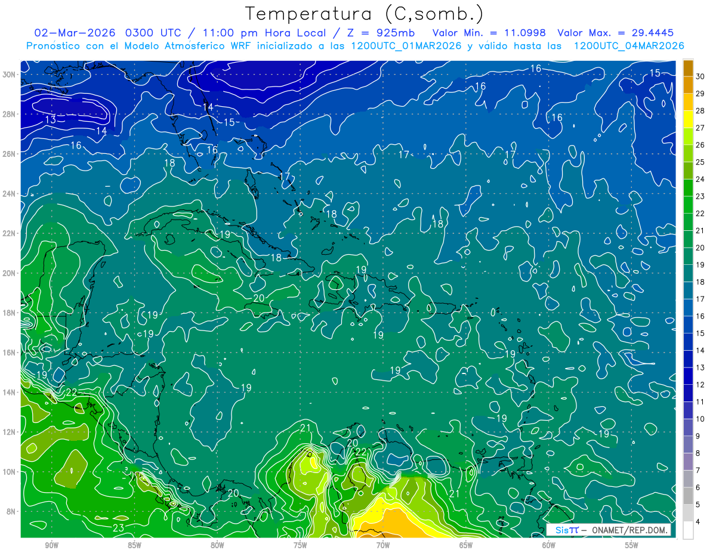Click the "24N" latitude axis label

pyautogui.click(x=9, y=193)
